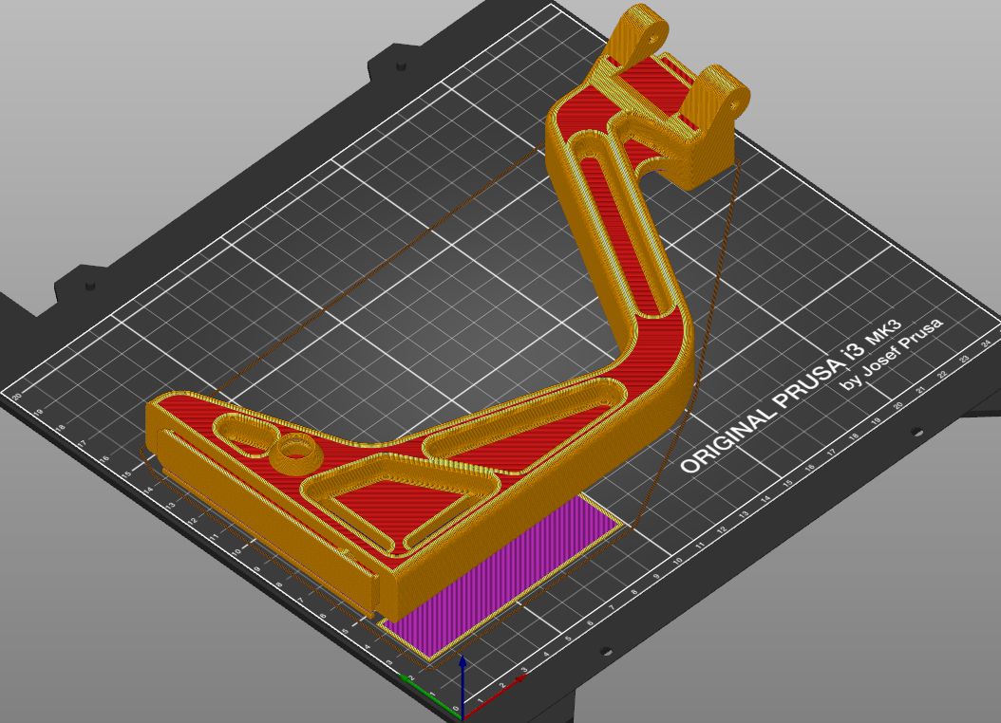The height and width of the screenshot is (723, 1001).
Task: Click the left mounting ear hole at top
Action: point(652,37)
